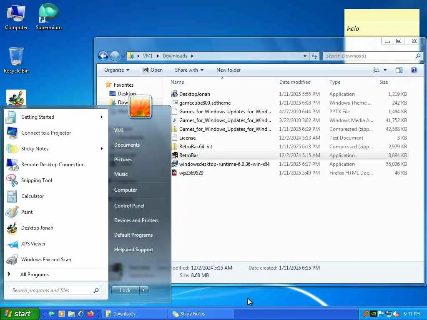Click the muted volume tray icon
The height and width of the screenshot is (320, 427).
[x=396, y=314]
